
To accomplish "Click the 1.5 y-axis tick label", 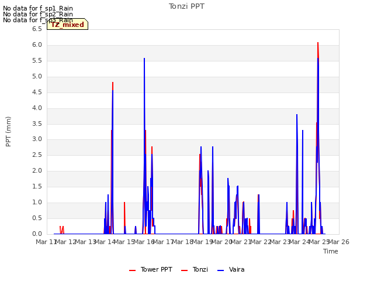I will pyautogui.click(x=37, y=186).
